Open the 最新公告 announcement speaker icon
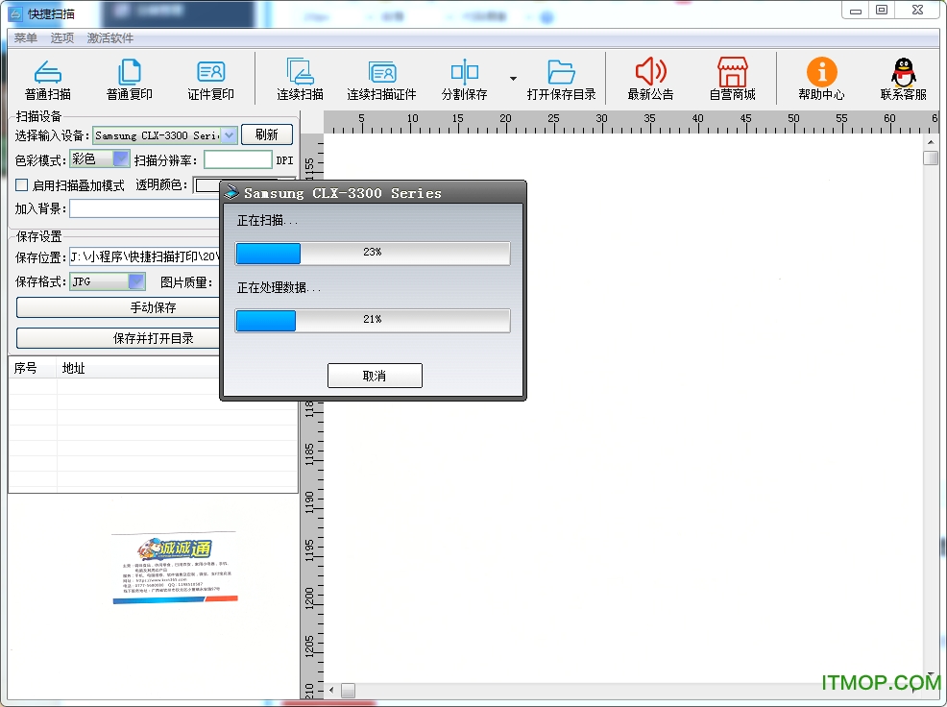 point(650,72)
